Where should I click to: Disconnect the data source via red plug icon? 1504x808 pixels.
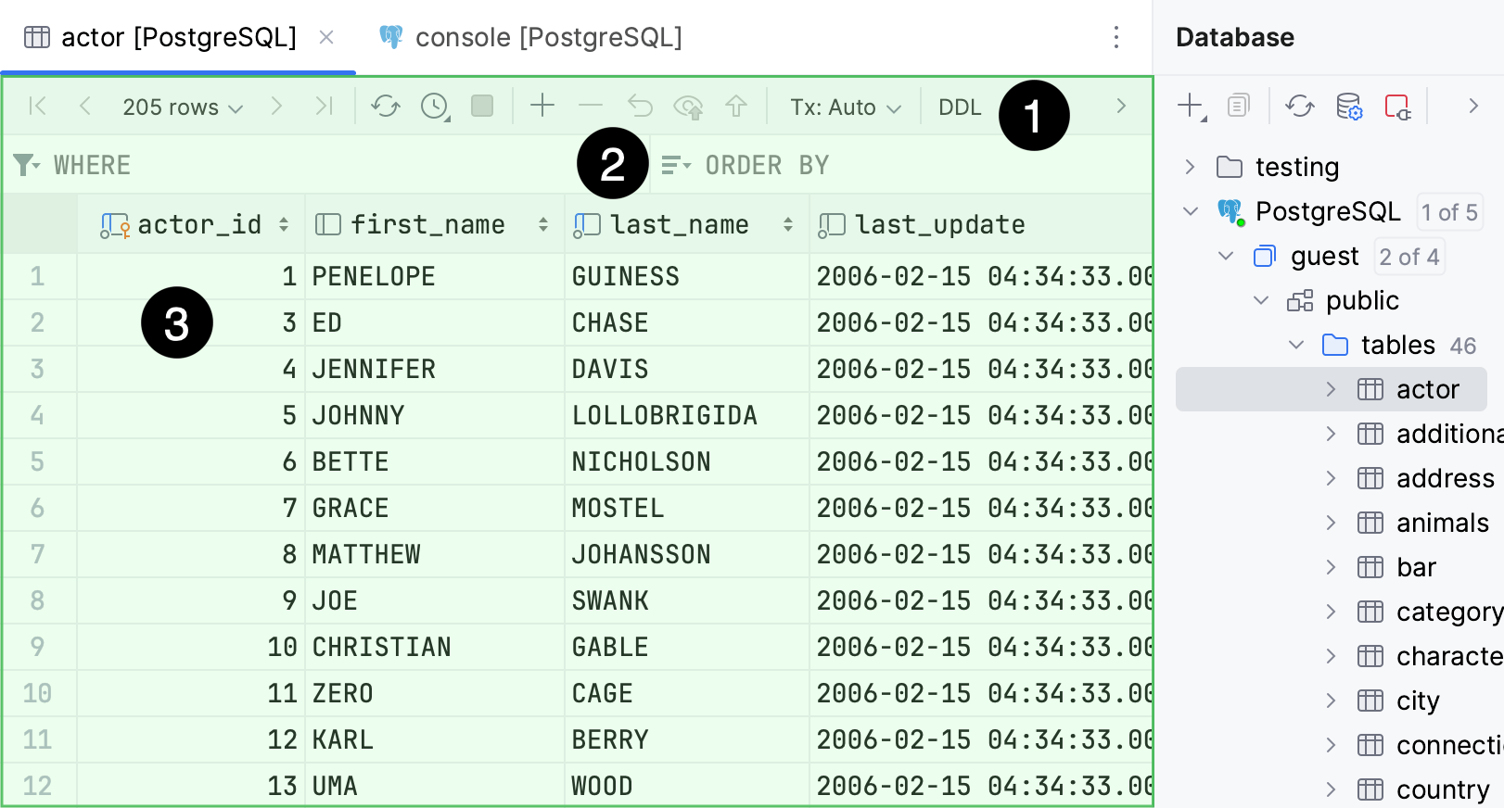click(x=1399, y=106)
